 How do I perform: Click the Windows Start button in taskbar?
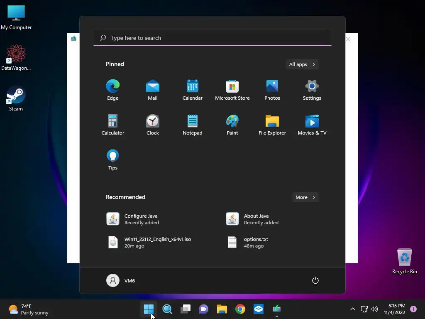click(149, 309)
